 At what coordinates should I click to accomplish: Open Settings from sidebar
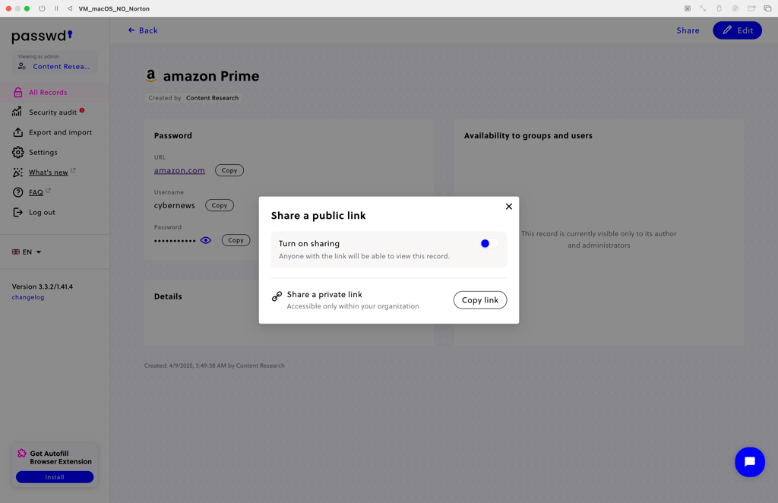43,152
